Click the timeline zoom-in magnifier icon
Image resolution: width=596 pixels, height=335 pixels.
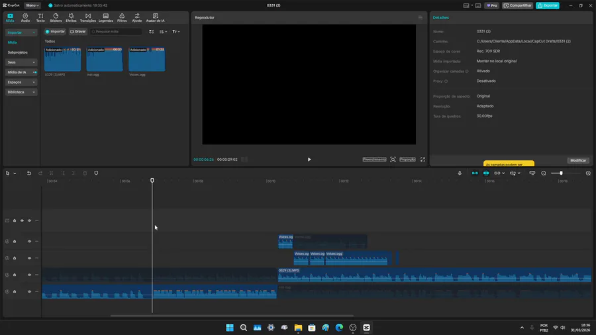coord(588,173)
